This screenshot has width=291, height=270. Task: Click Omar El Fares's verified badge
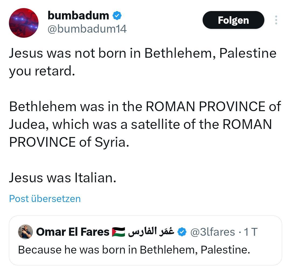click(x=182, y=232)
